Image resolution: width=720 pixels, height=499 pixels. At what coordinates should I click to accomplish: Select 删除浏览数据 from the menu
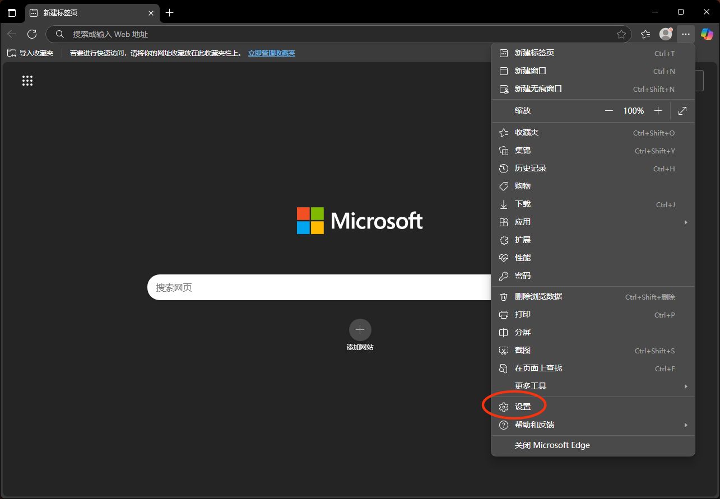click(x=593, y=297)
